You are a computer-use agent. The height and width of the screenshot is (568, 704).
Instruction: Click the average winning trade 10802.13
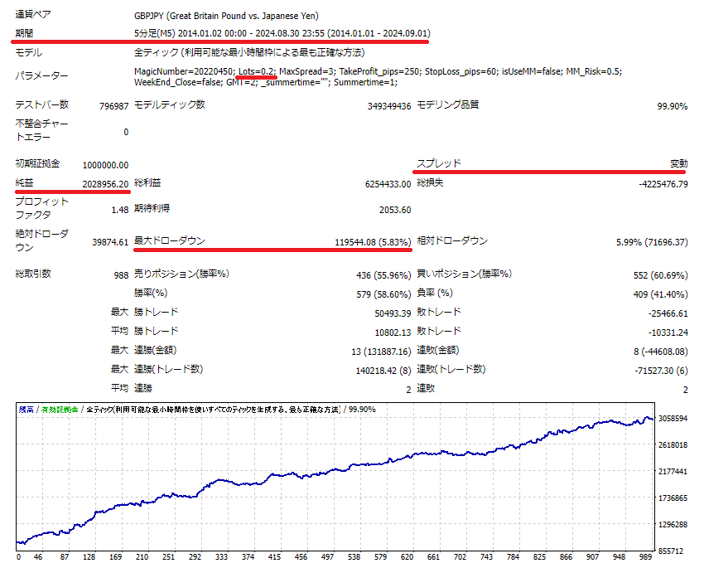point(393,333)
